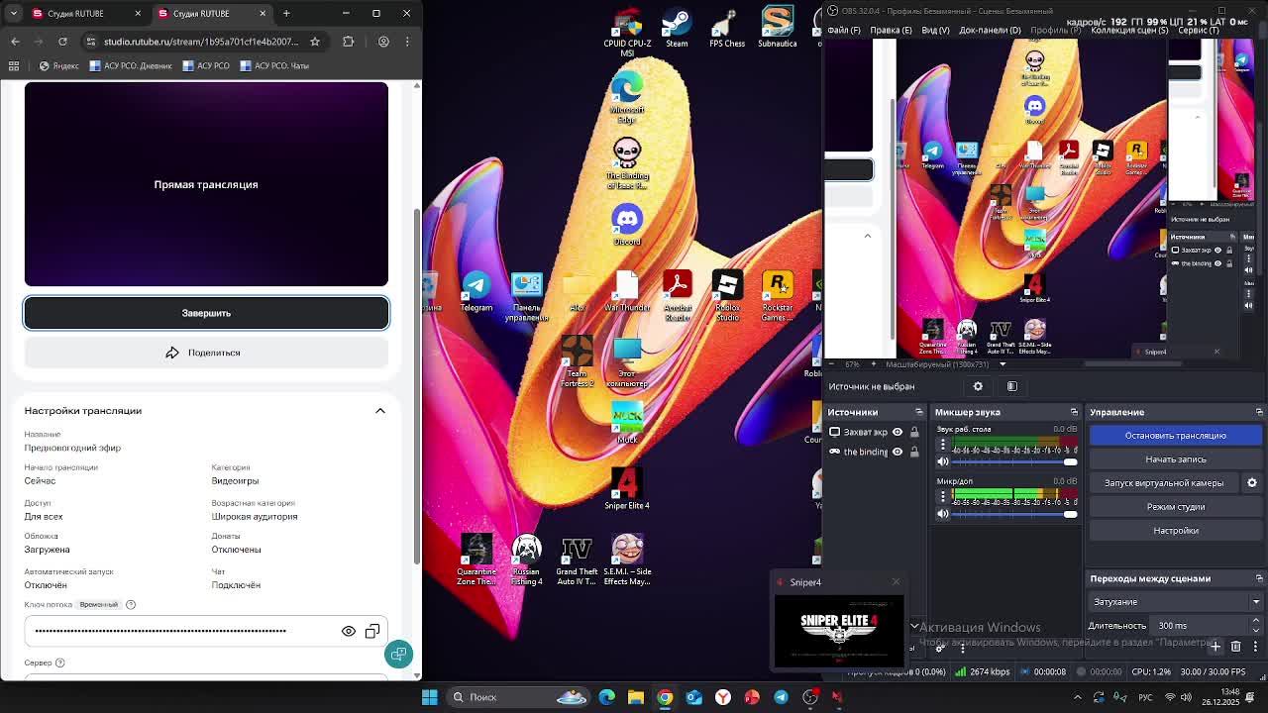The image size is (1268, 713).
Task: Open the Сервис menu in OBS
Action: tap(1198, 30)
